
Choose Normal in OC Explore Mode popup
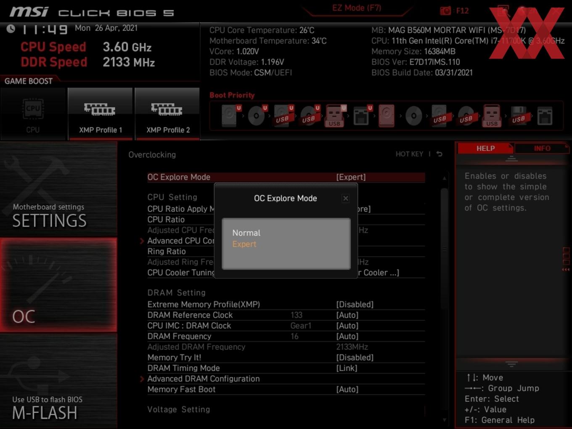[x=246, y=233]
